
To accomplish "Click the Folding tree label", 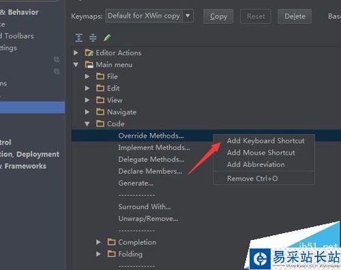I will (130, 254).
